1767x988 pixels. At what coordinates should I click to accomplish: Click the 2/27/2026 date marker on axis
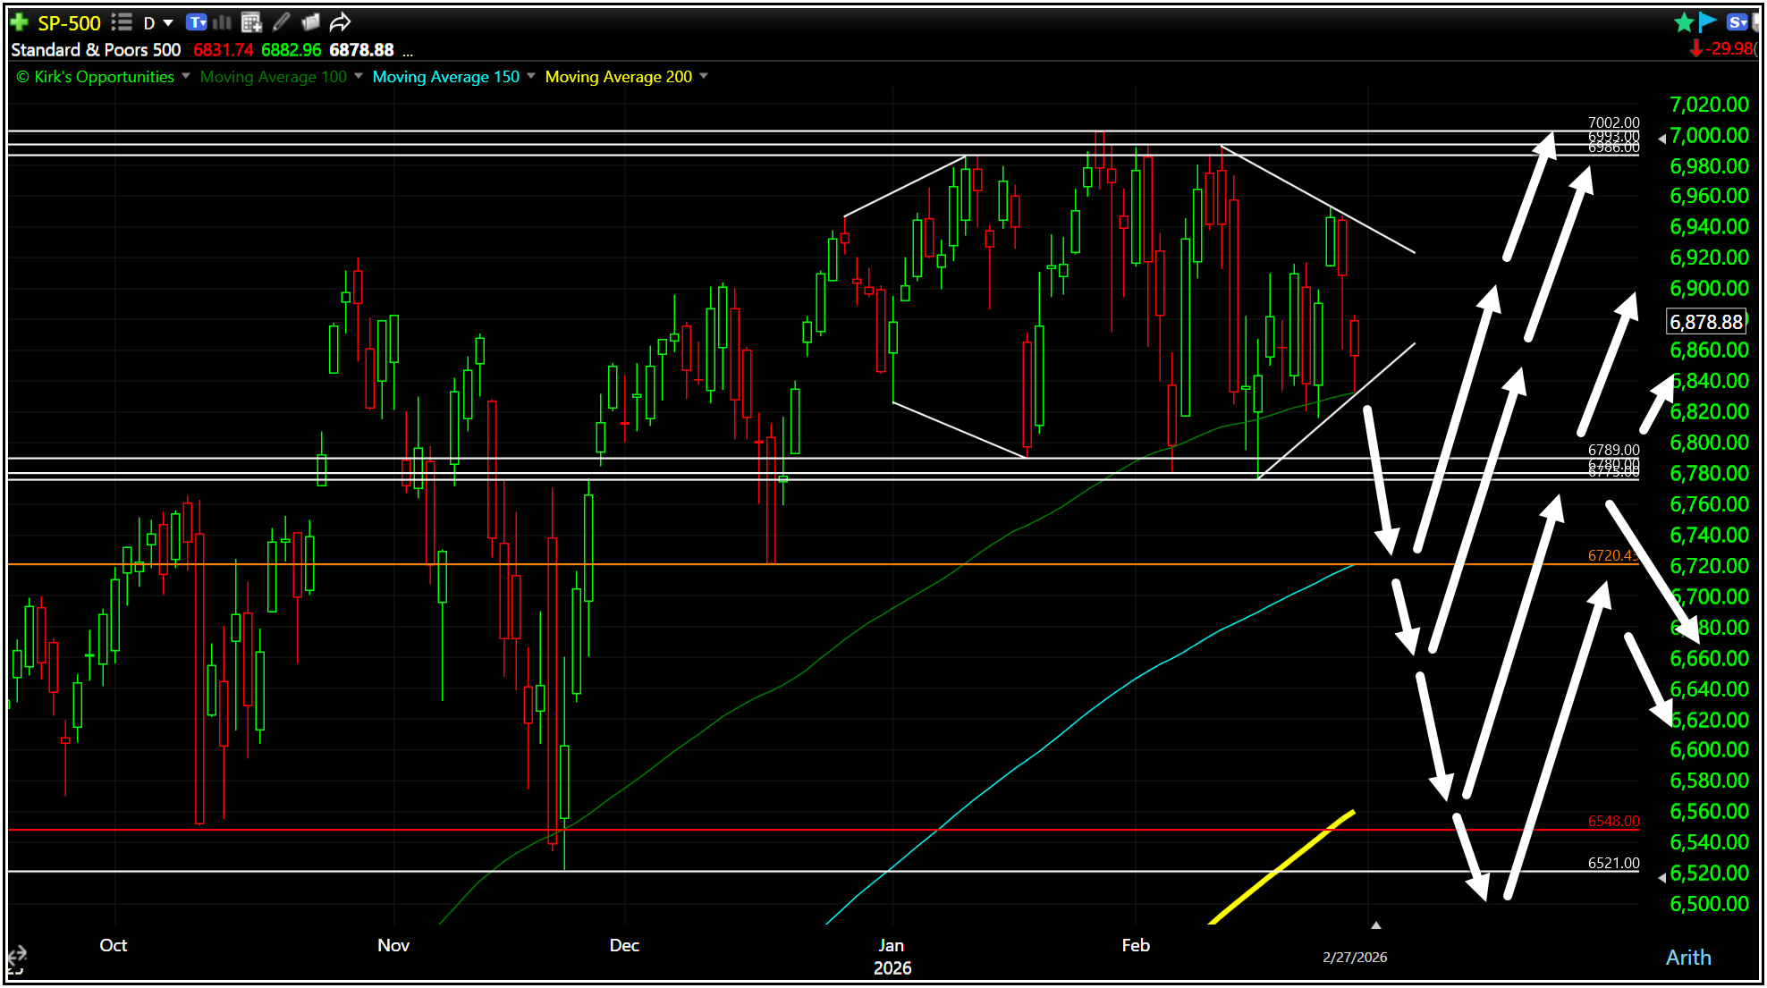1354,957
